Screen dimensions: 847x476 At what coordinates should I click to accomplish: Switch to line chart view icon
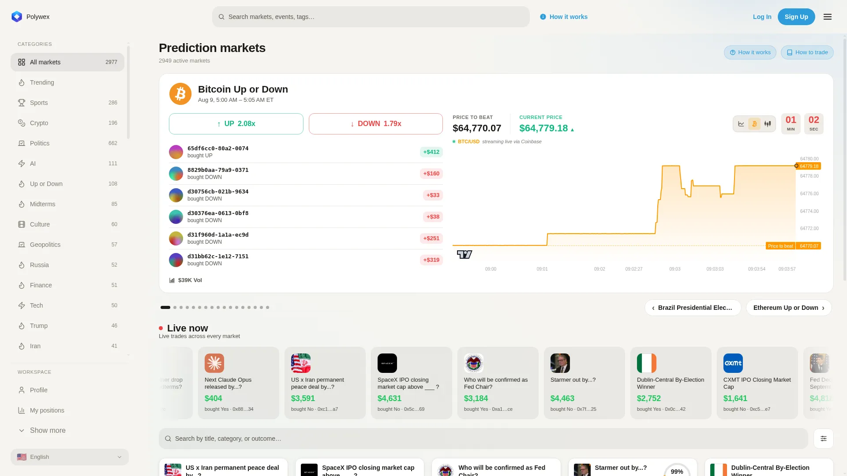click(x=741, y=124)
